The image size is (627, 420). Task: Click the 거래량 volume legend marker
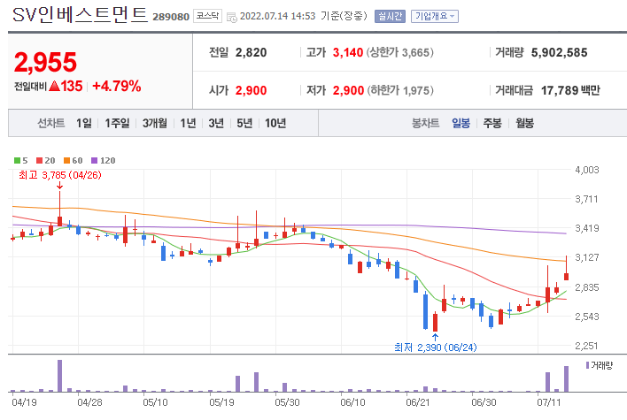click(x=587, y=365)
